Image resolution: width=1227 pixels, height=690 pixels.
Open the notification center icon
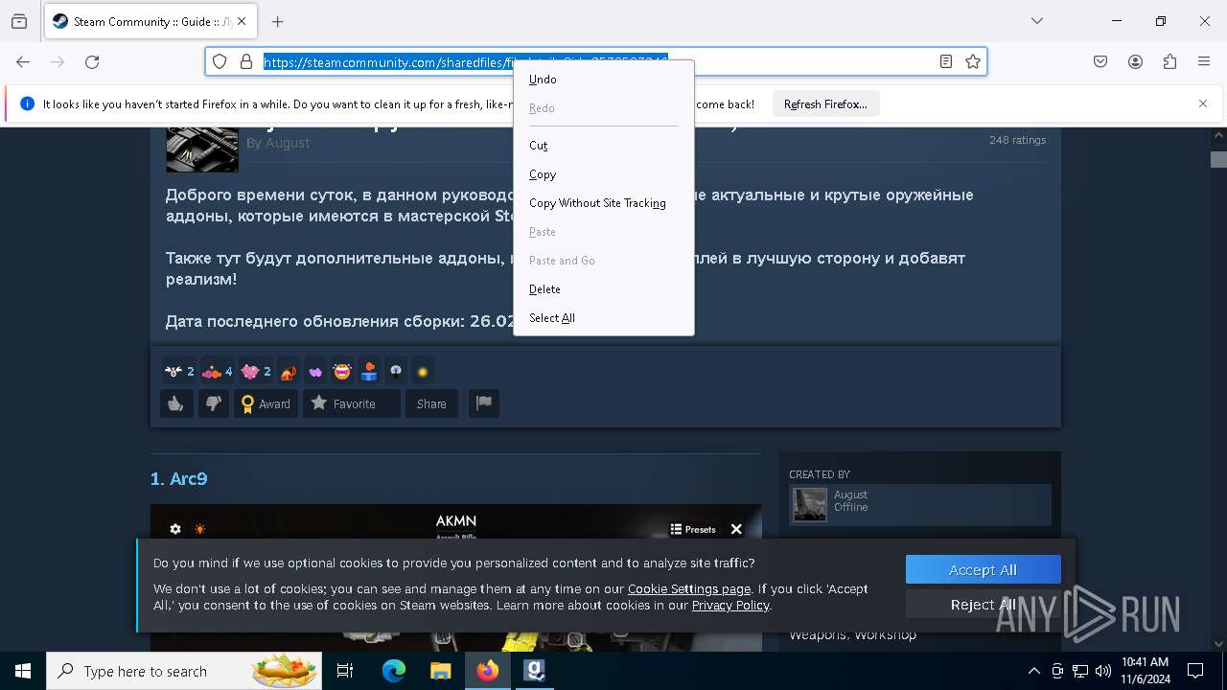click(1195, 671)
